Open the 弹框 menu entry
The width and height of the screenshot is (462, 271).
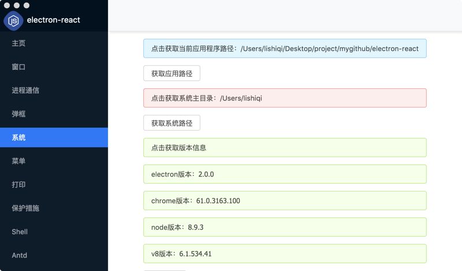(x=54, y=114)
